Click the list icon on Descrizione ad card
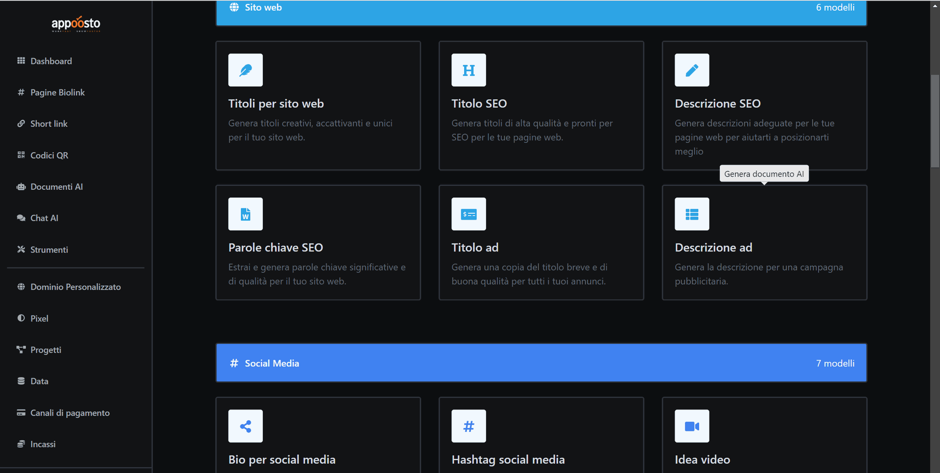940x473 pixels. pyautogui.click(x=692, y=214)
